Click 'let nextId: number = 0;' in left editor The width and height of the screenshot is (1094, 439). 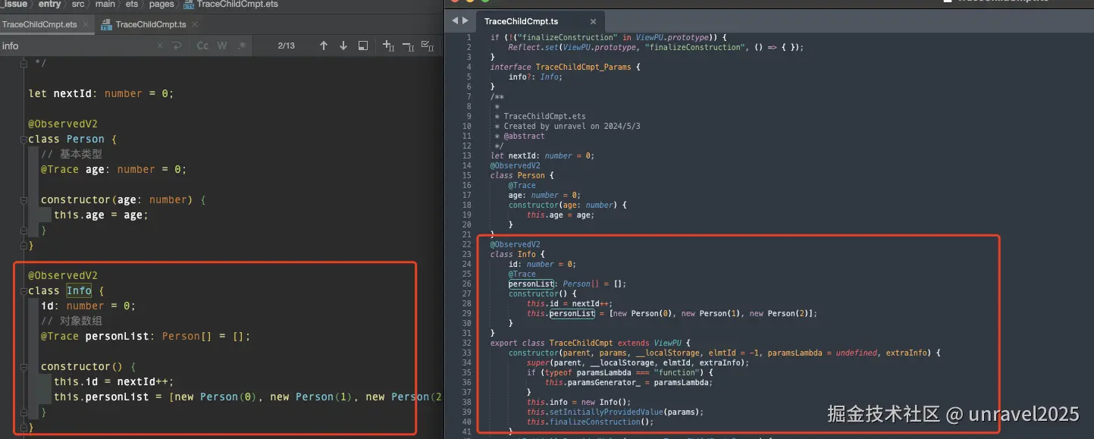101,94
